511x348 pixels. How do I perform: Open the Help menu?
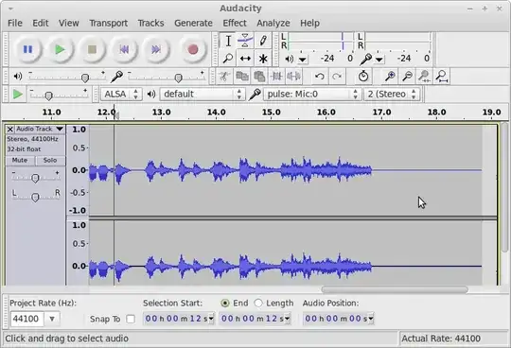point(309,23)
